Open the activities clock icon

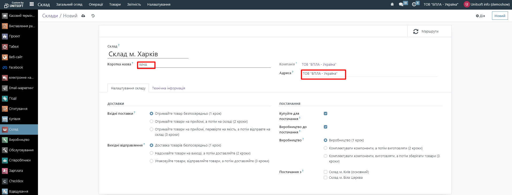tap(414, 5)
